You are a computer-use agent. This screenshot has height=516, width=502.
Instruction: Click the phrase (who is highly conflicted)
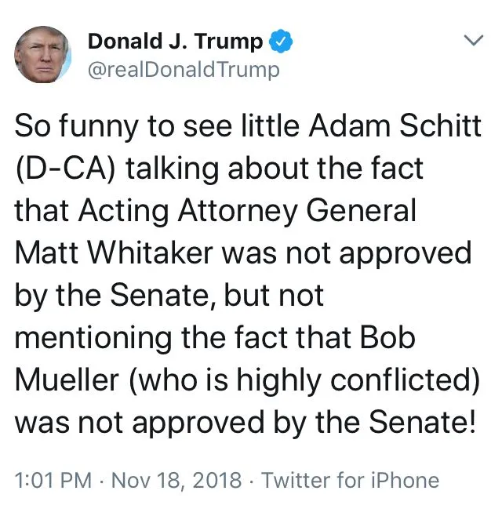[x=304, y=381]
